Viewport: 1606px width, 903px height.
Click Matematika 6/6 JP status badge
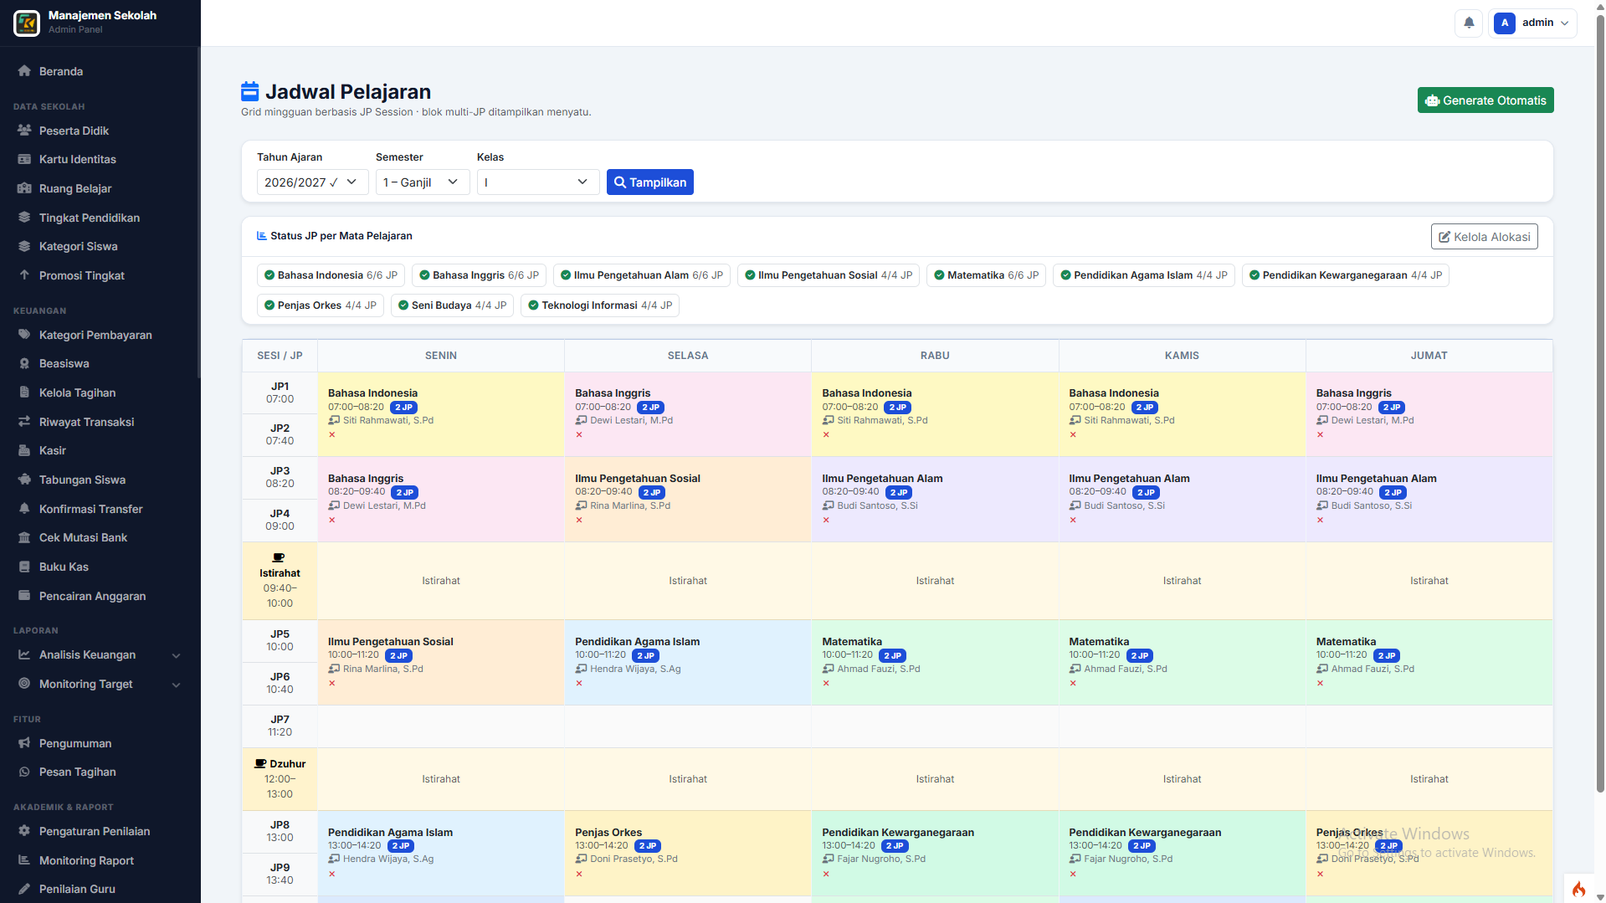click(986, 275)
